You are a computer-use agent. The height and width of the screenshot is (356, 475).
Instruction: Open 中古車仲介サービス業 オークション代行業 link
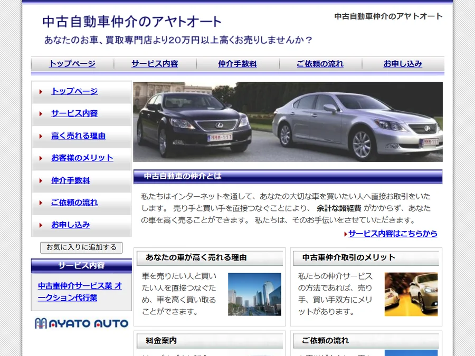pos(80,292)
